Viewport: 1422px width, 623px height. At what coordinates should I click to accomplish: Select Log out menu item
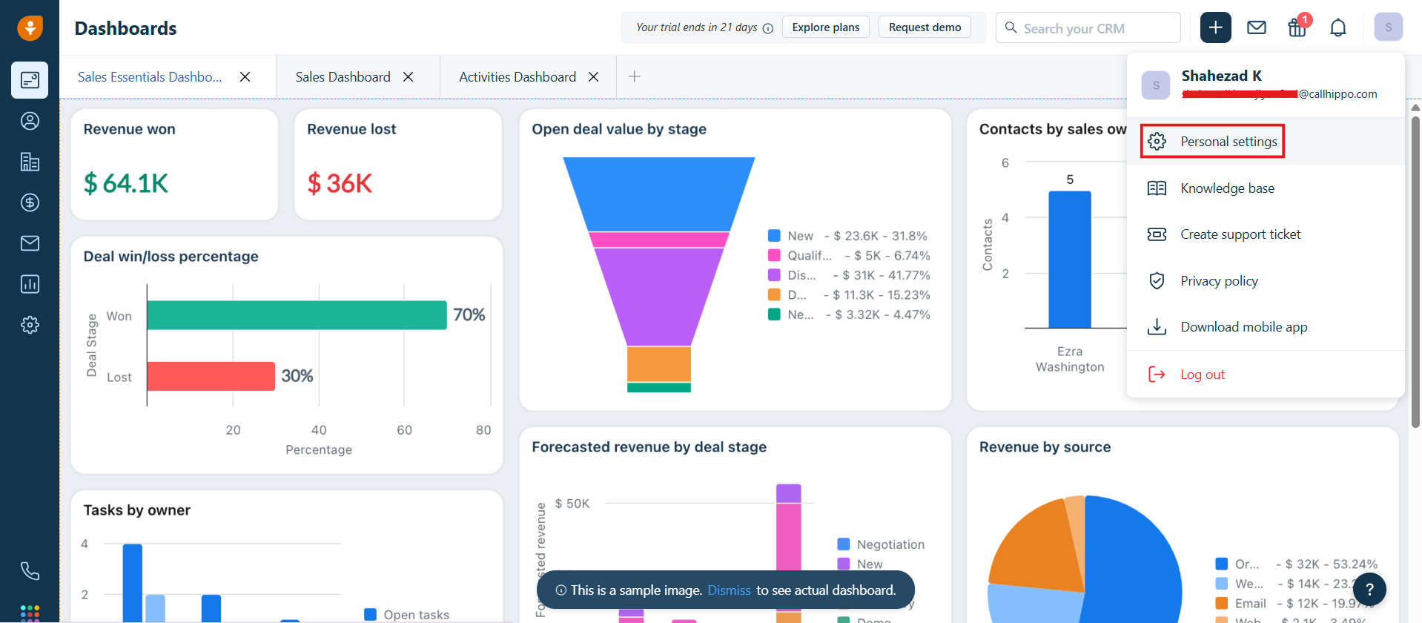coord(1266,375)
